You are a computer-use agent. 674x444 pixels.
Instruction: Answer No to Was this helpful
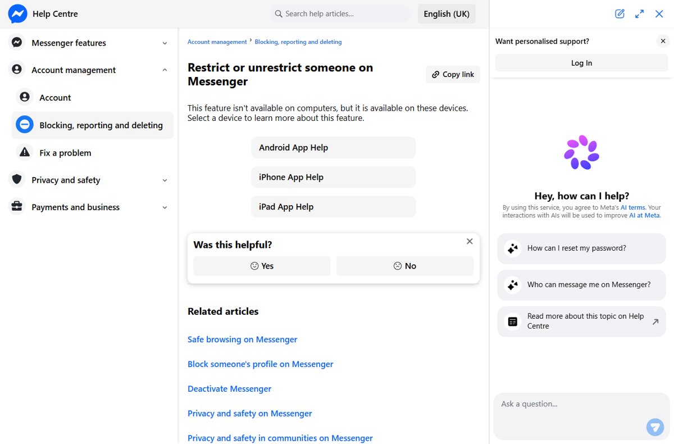click(x=405, y=266)
